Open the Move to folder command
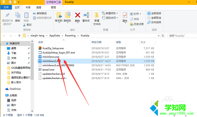 pos(59,17)
